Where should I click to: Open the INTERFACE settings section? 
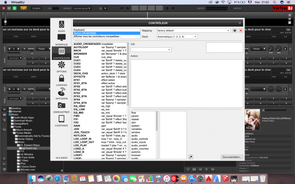tap(62, 40)
